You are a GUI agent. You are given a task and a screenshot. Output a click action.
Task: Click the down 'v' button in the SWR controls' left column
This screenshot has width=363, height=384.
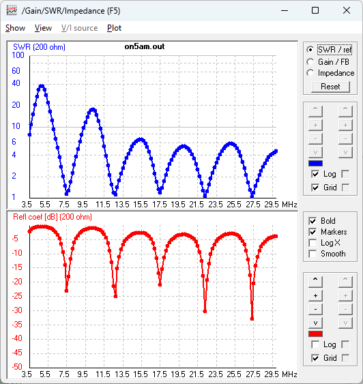point(315,152)
